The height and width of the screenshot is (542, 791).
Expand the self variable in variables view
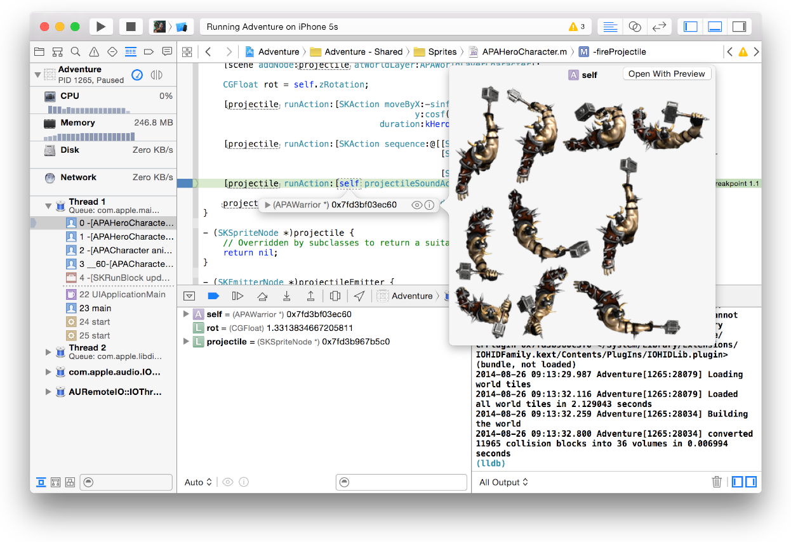(x=185, y=314)
